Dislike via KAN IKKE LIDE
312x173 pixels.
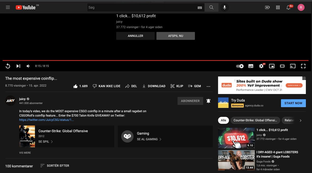click(107, 86)
